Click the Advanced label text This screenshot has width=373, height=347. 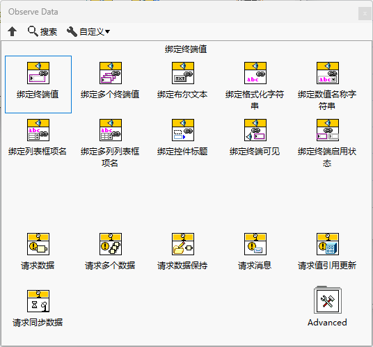(x=327, y=323)
